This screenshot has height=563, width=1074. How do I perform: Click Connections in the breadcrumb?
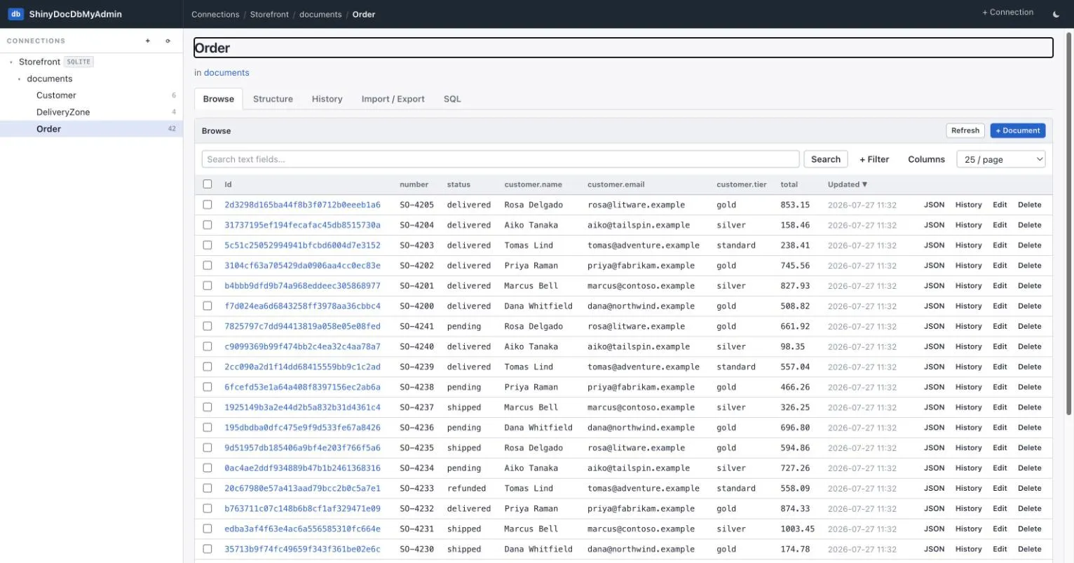215,14
